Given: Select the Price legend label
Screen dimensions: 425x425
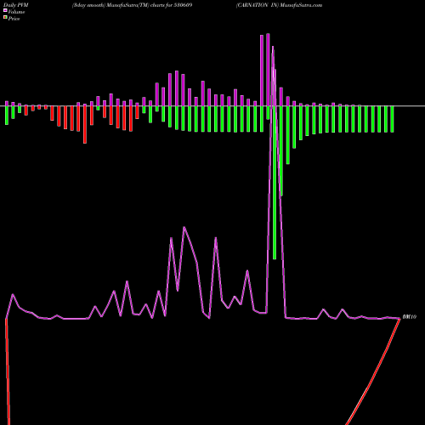Looking at the screenshot, I should [x=14, y=19].
